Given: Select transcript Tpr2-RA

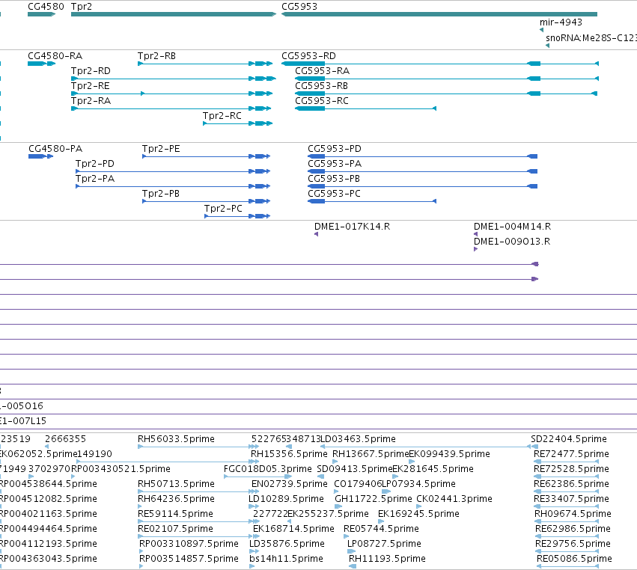Looking at the screenshot, I should (x=171, y=108).
